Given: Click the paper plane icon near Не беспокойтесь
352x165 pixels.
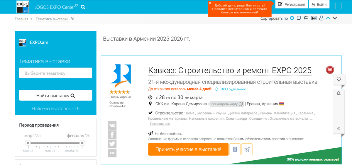Looking at the screenshot, I should [x=150, y=134].
